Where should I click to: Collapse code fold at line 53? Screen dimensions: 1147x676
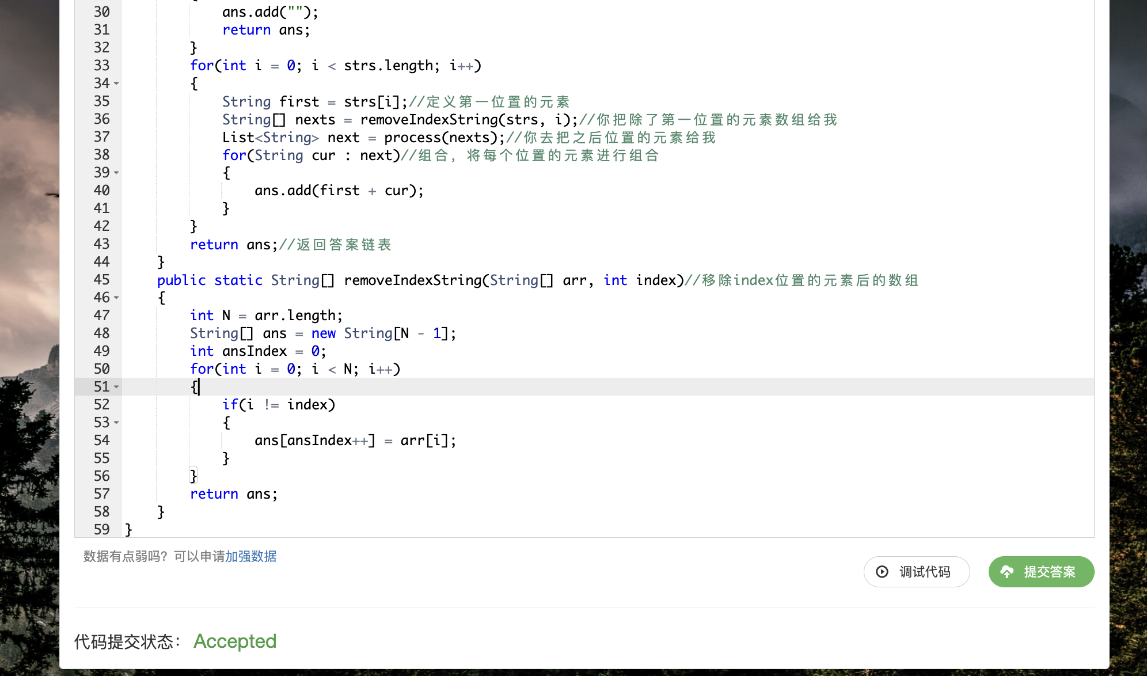tap(117, 423)
